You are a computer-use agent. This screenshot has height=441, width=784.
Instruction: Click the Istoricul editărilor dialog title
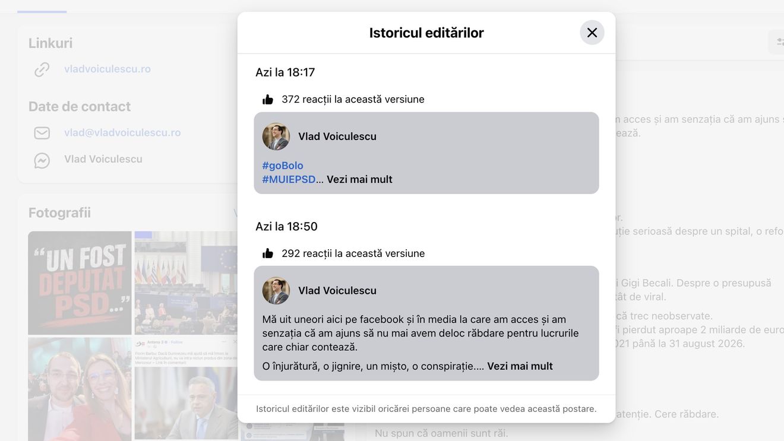[426, 33]
